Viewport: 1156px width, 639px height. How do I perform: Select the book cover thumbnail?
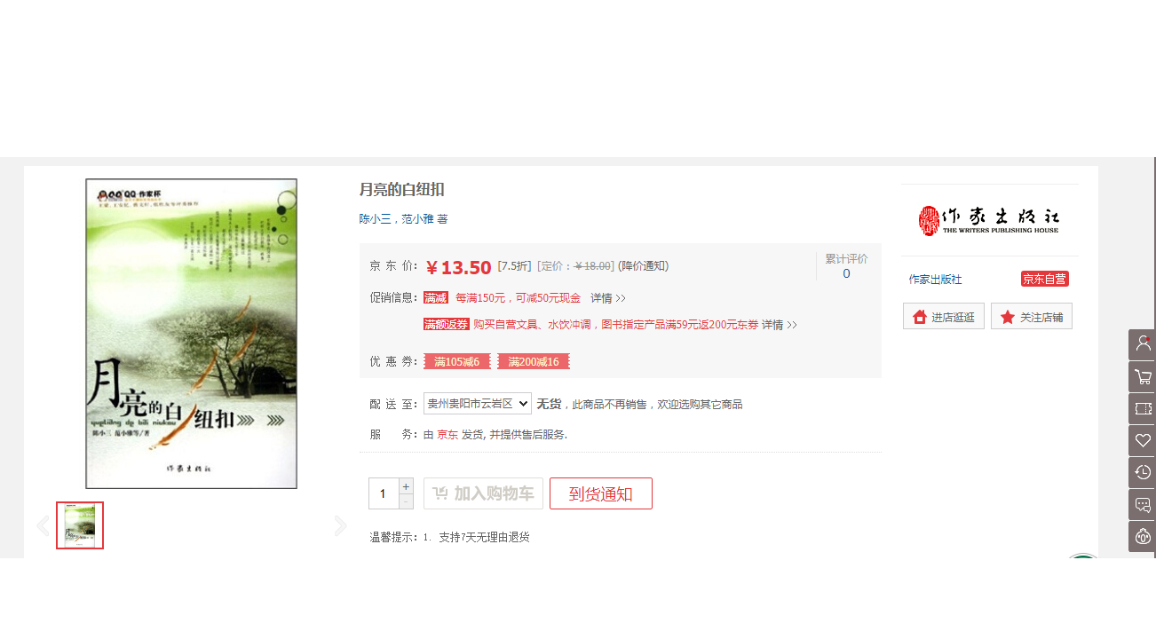click(80, 525)
